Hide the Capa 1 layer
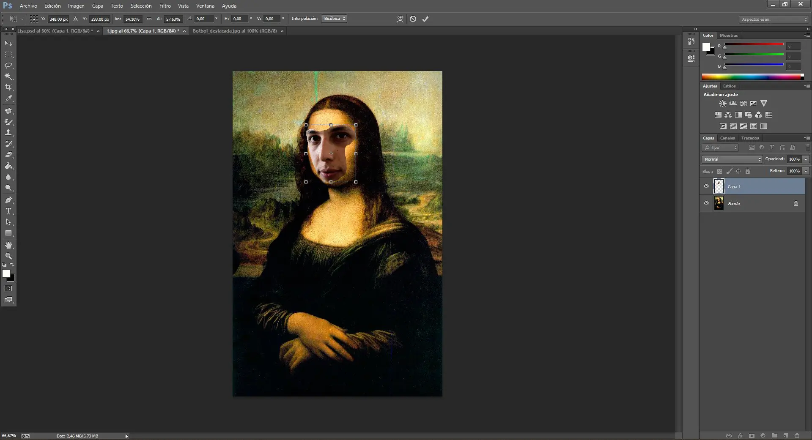Image resolution: width=812 pixels, height=440 pixels. point(706,186)
